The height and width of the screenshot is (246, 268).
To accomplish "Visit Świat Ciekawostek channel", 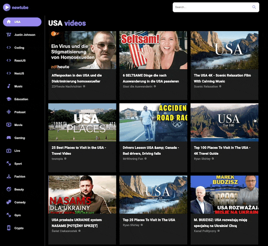I will tap(64, 231).
